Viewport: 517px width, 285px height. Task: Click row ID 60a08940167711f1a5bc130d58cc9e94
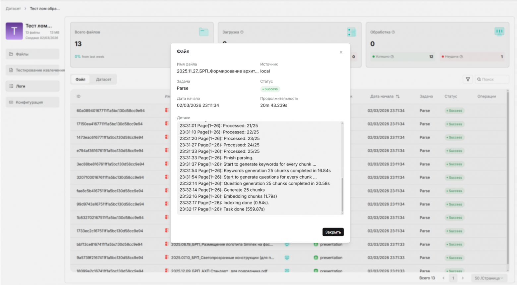pos(110,111)
